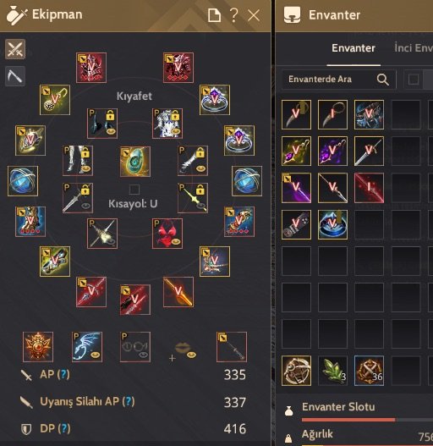The image size is (433, 446).
Task: Click the orange glowing awakening weapon slot
Action: 178,292
